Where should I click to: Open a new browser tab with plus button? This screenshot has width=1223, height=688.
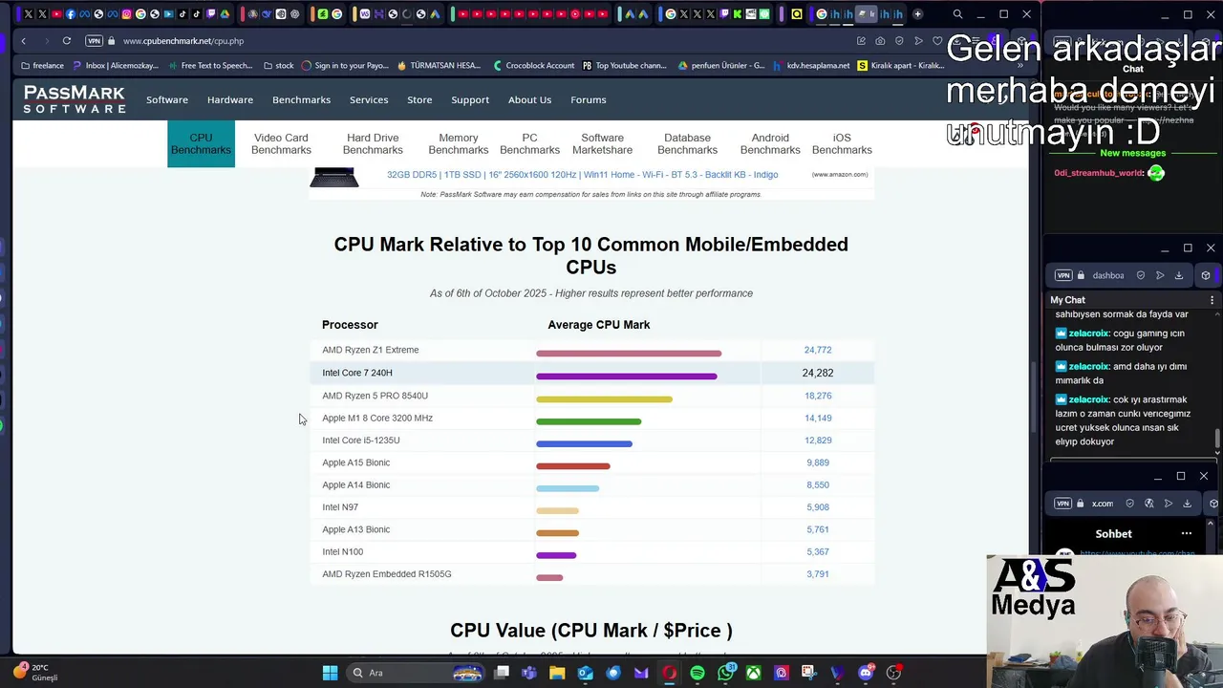click(917, 14)
